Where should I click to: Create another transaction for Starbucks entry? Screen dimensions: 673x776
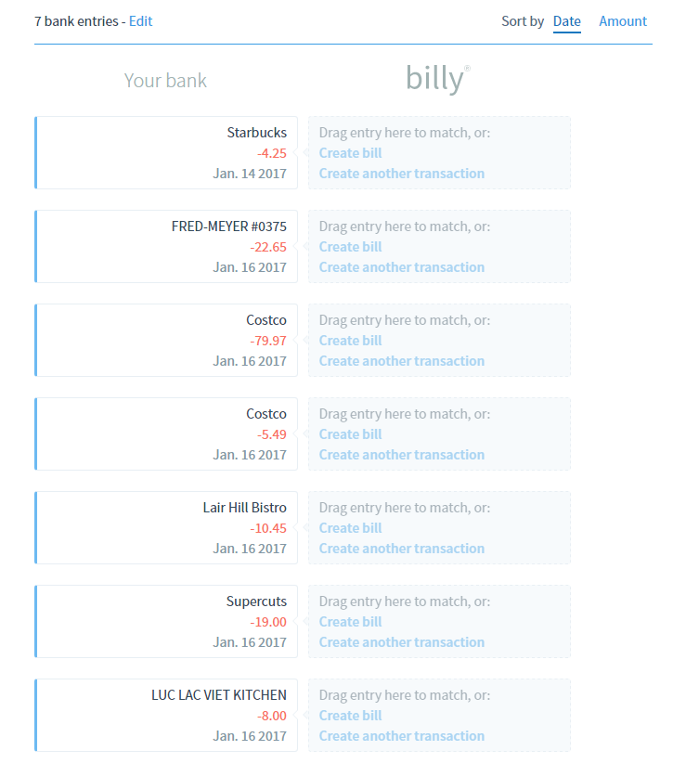coord(401,174)
